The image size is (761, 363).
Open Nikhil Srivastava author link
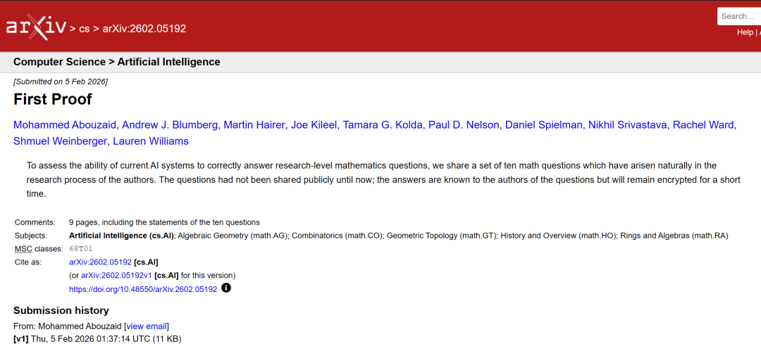(x=627, y=125)
